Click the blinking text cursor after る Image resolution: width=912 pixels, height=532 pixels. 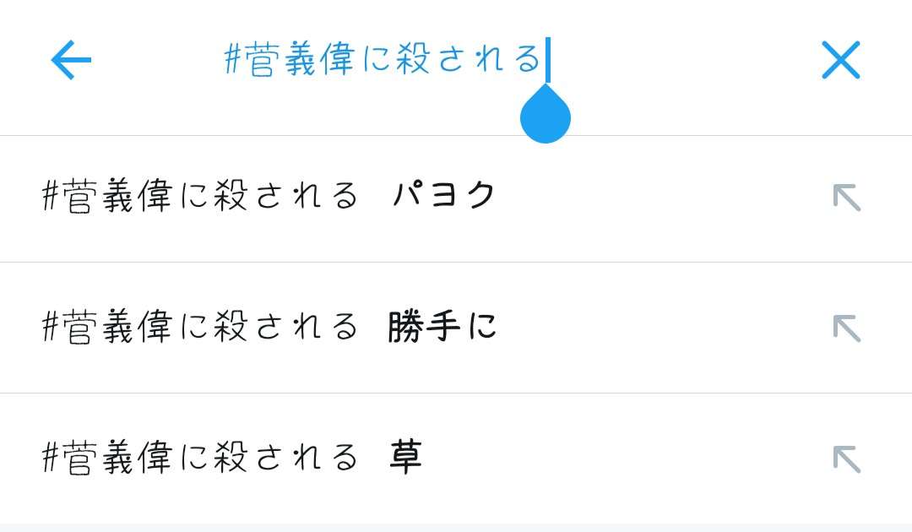[x=548, y=60]
